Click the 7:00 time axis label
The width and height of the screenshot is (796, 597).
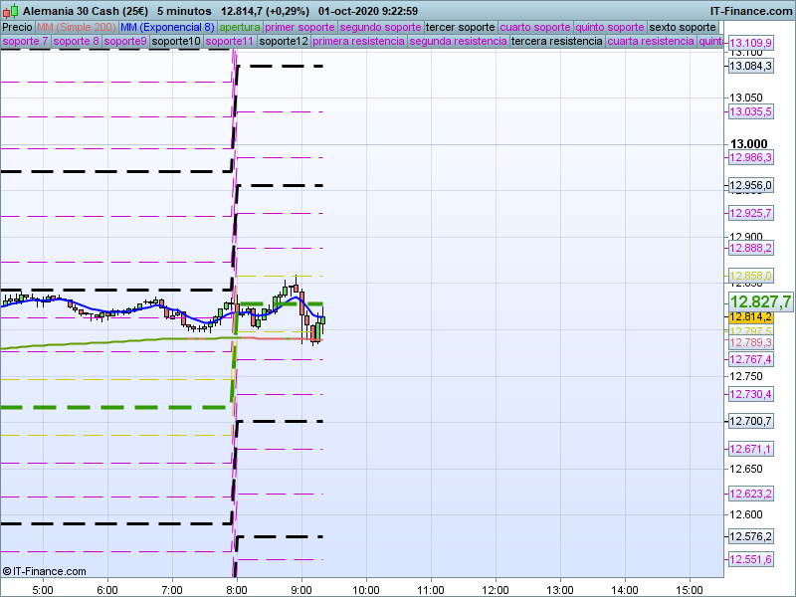(172, 590)
